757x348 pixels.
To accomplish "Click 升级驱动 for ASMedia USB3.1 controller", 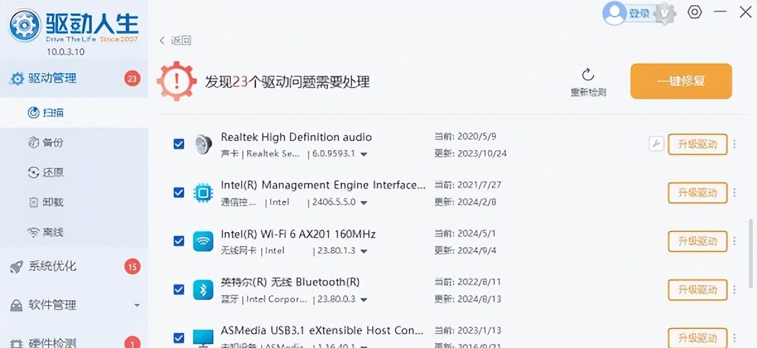I will (x=697, y=338).
